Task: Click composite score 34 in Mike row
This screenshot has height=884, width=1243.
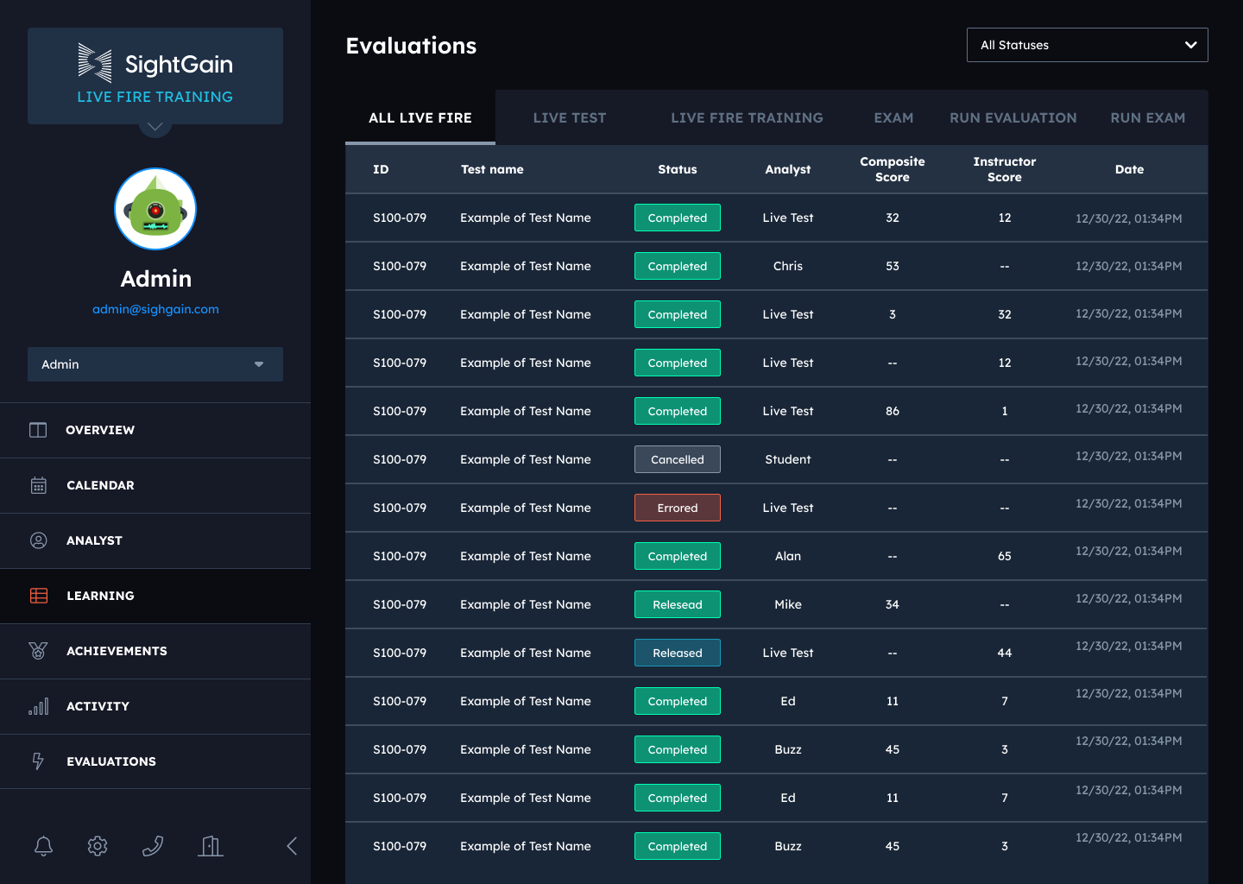Action: pyautogui.click(x=893, y=604)
